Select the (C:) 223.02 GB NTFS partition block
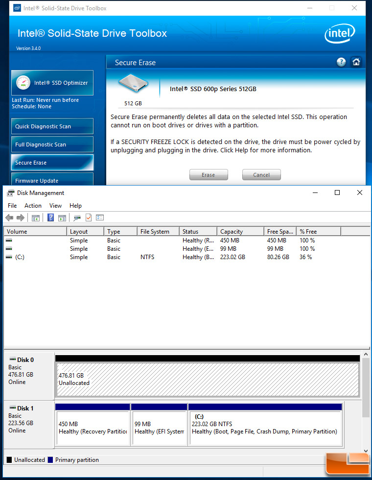The width and height of the screenshot is (372, 480). (x=265, y=428)
